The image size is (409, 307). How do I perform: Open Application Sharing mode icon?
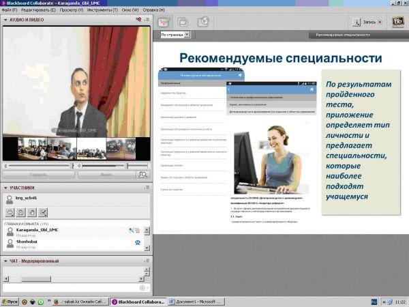point(183,22)
